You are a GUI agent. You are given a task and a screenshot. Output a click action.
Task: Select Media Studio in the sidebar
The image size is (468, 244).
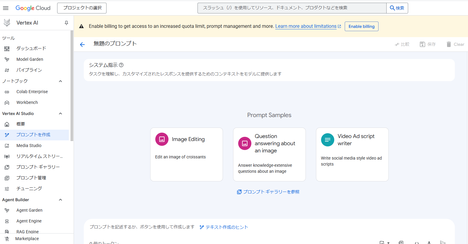click(x=29, y=146)
